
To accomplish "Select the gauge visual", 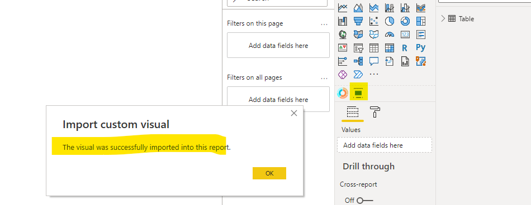I will pyautogui.click(x=390, y=35).
